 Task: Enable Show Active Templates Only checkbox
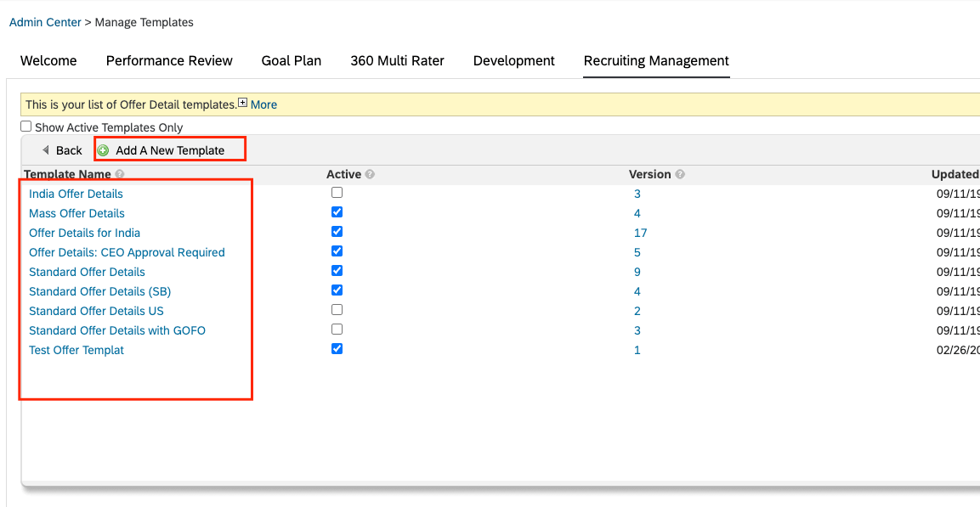coord(25,127)
